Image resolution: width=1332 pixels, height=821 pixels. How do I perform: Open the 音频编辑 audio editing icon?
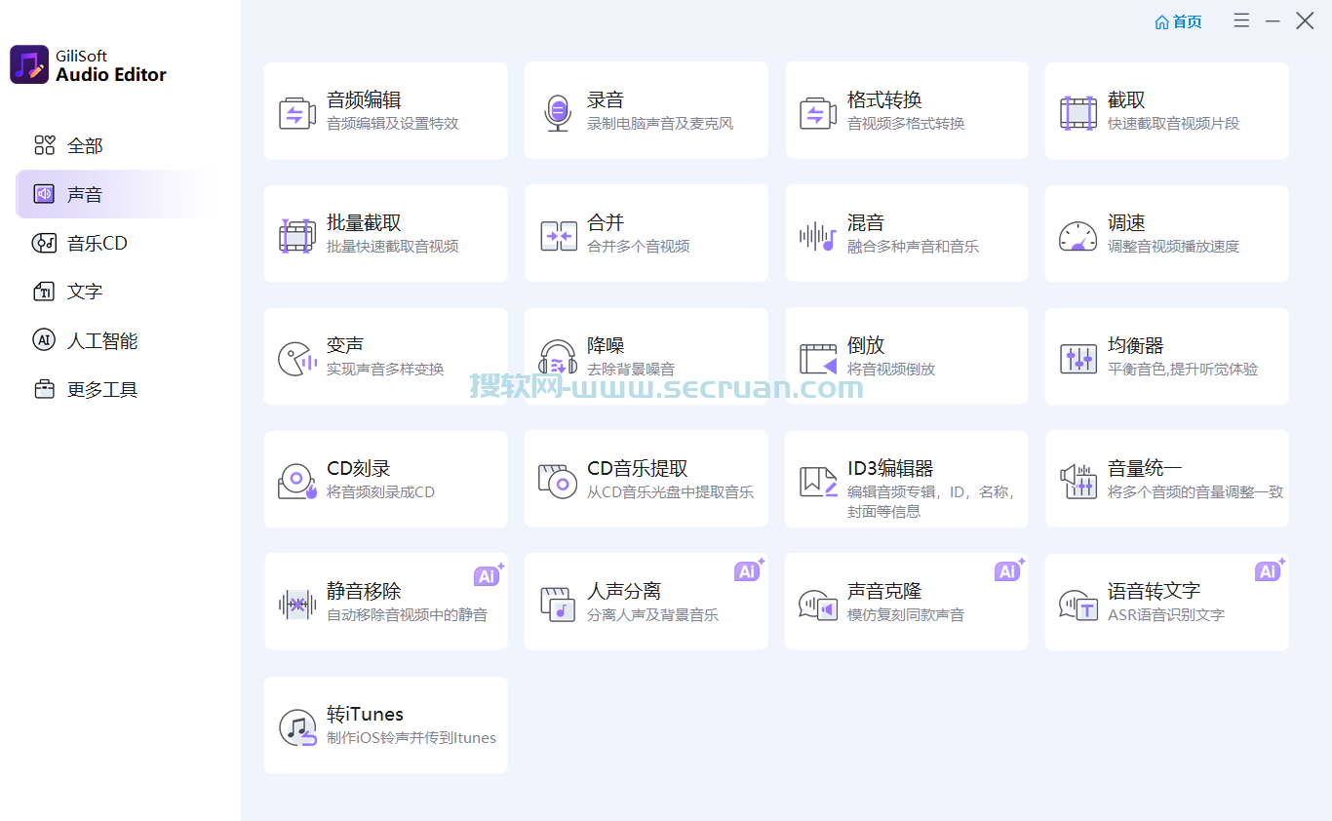[x=296, y=113]
